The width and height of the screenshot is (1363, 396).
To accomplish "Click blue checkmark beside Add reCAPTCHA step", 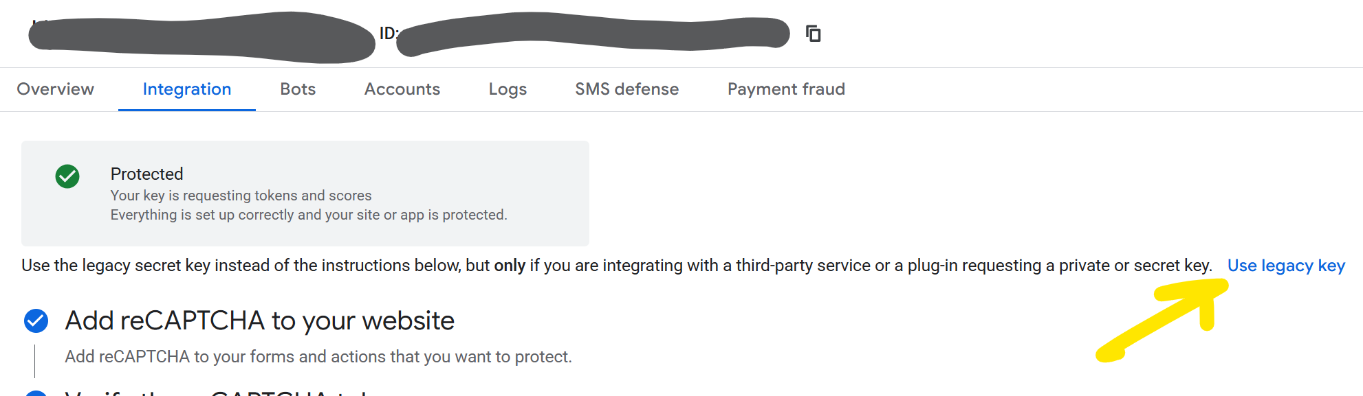I will coord(36,321).
